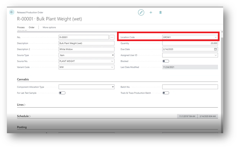Open the Process menu
This screenshot has width=237, height=147.
[x=21, y=27]
